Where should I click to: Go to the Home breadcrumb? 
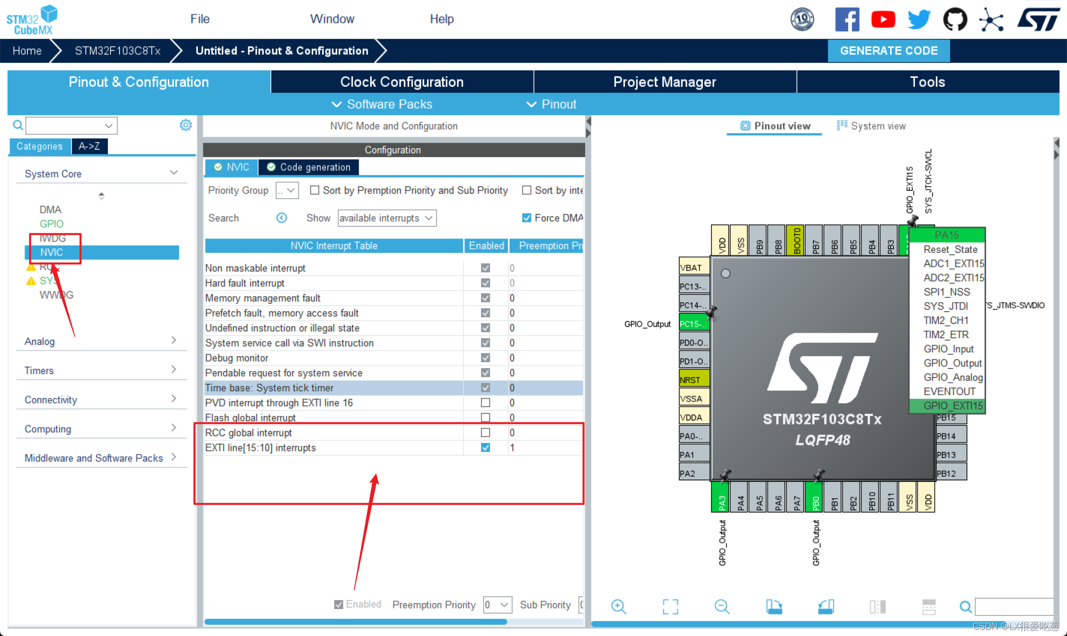[x=27, y=51]
